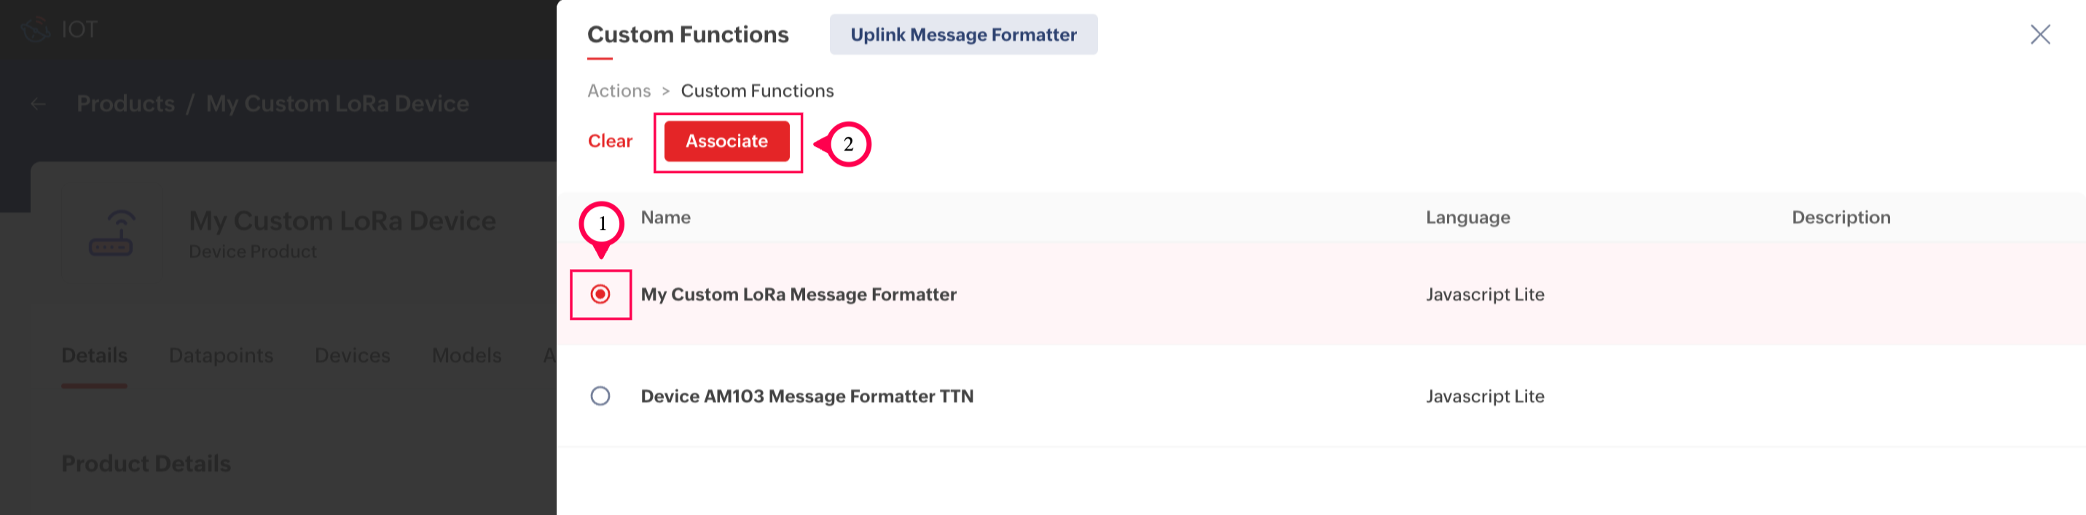
Task: Click the back arrow beside Products
Action: 38,103
